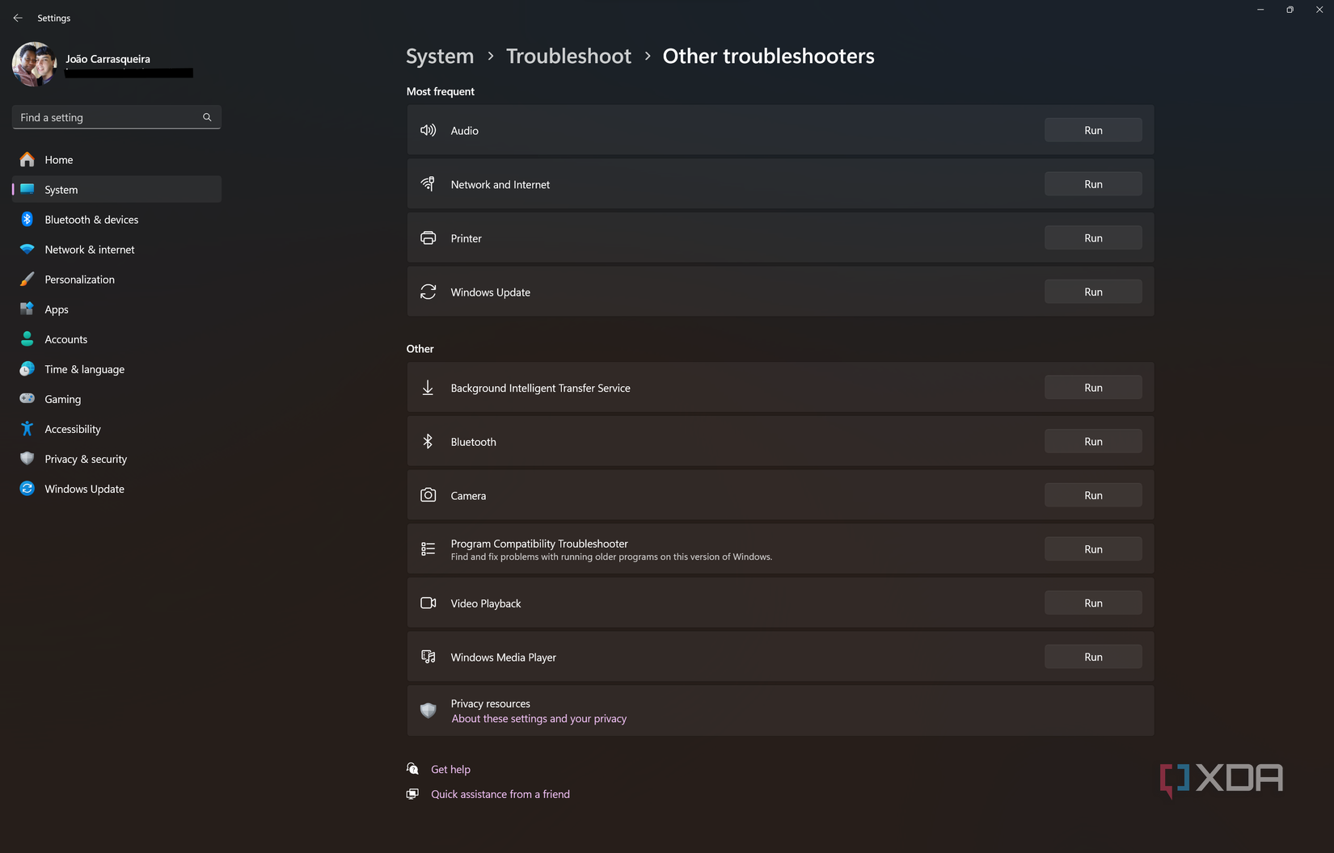Click the Quick assistance icon
Viewport: 1334px width, 853px height.
pos(413,794)
